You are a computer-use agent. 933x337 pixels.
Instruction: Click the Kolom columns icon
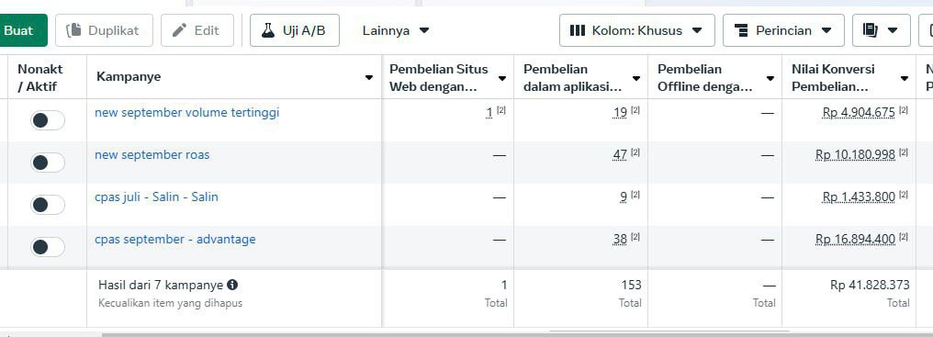578,30
